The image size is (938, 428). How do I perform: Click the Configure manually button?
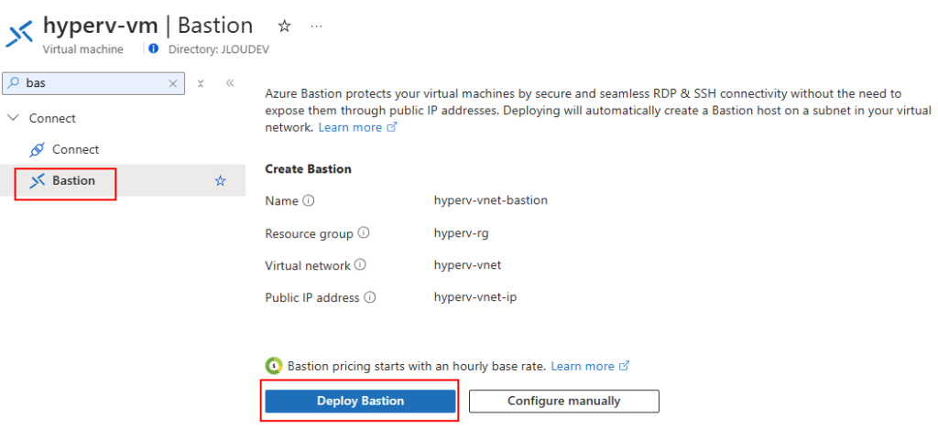[563, 401]
